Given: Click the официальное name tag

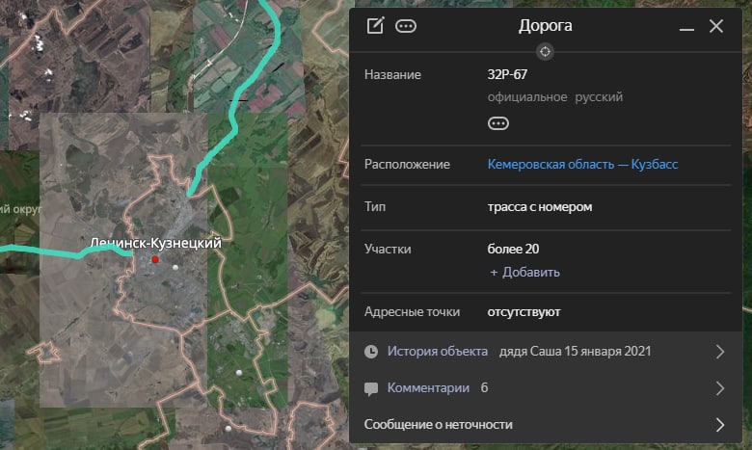Looking at the screenshot, I should click(x=527, y=97).
